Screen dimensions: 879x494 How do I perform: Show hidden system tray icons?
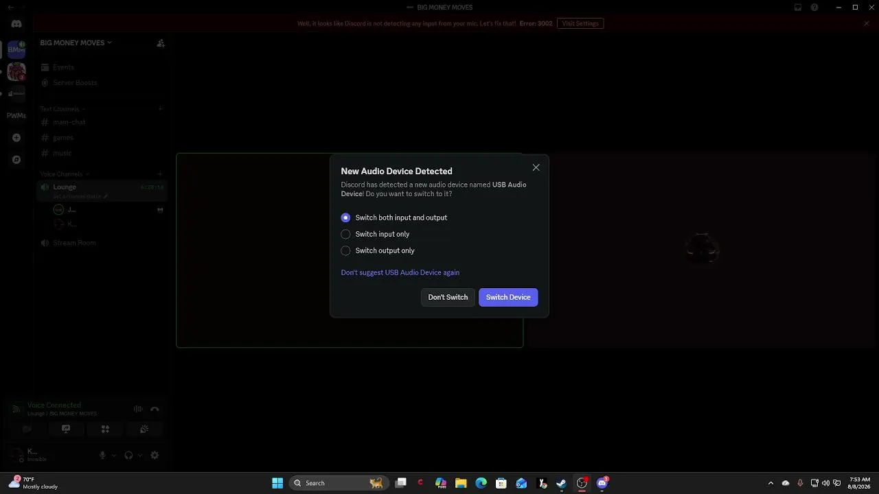pos(770,483)
